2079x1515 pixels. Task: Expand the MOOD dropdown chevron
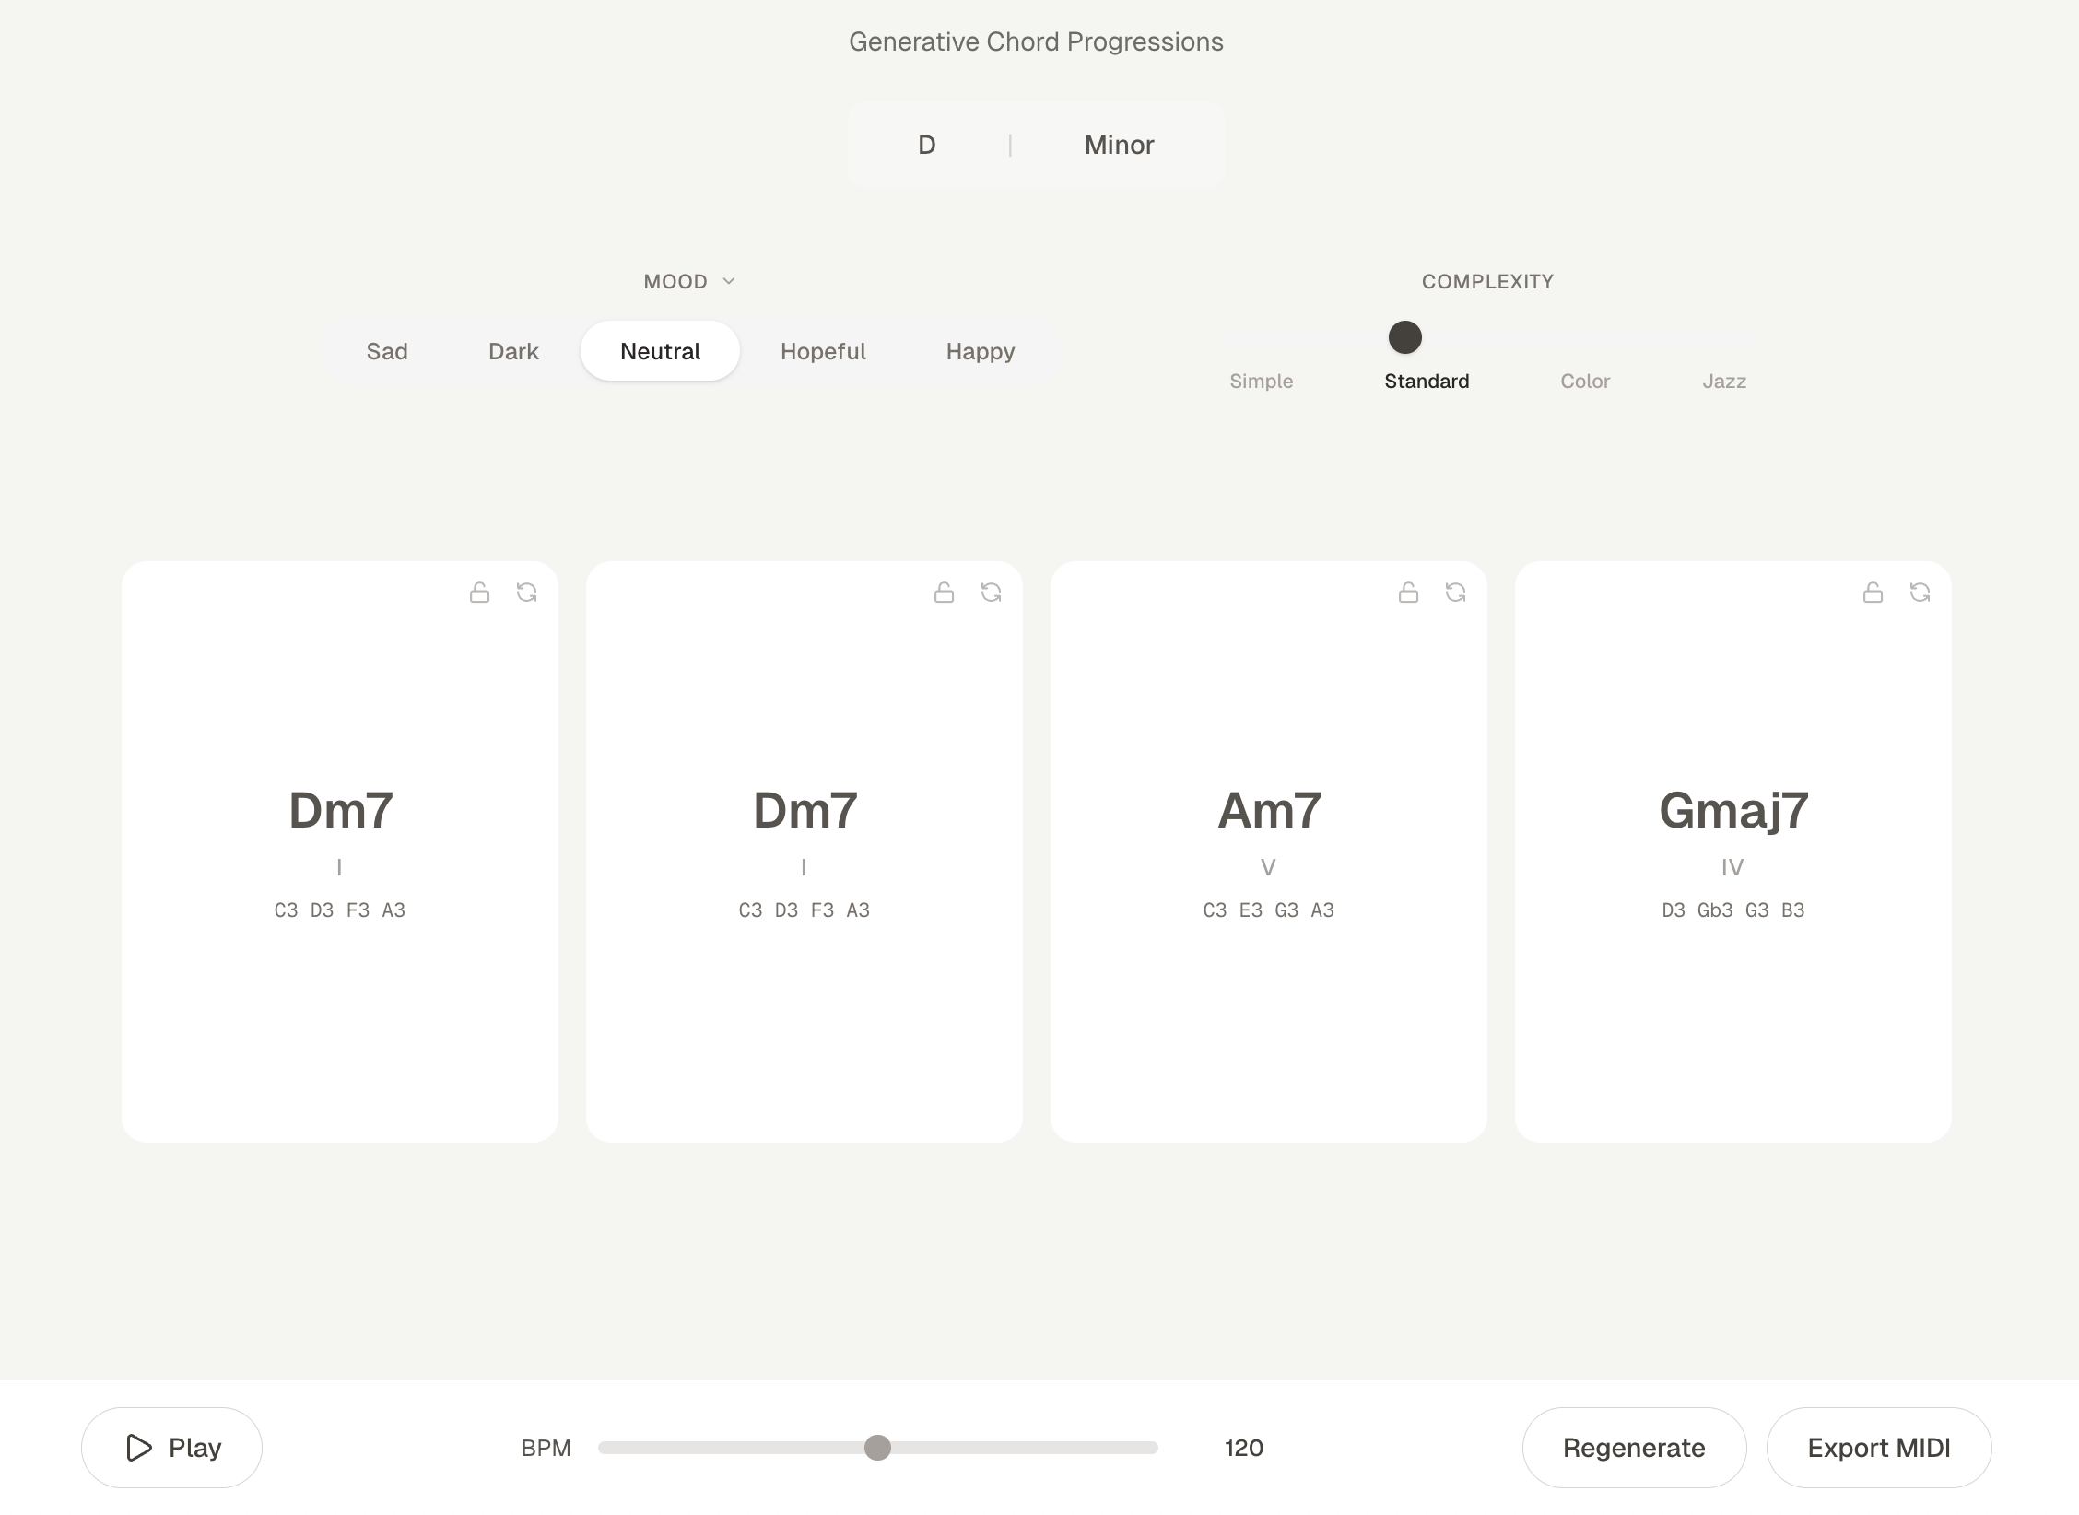(729, 281)
